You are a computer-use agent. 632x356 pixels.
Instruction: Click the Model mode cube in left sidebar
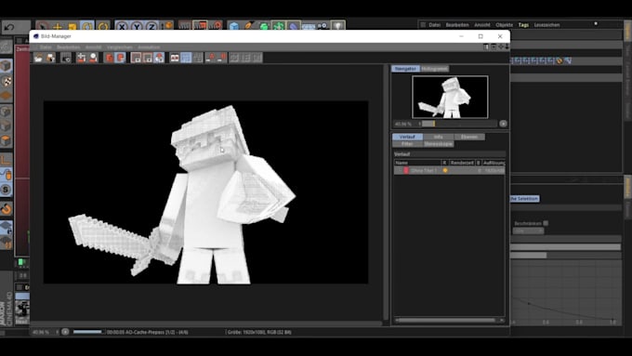pos(7,66)
